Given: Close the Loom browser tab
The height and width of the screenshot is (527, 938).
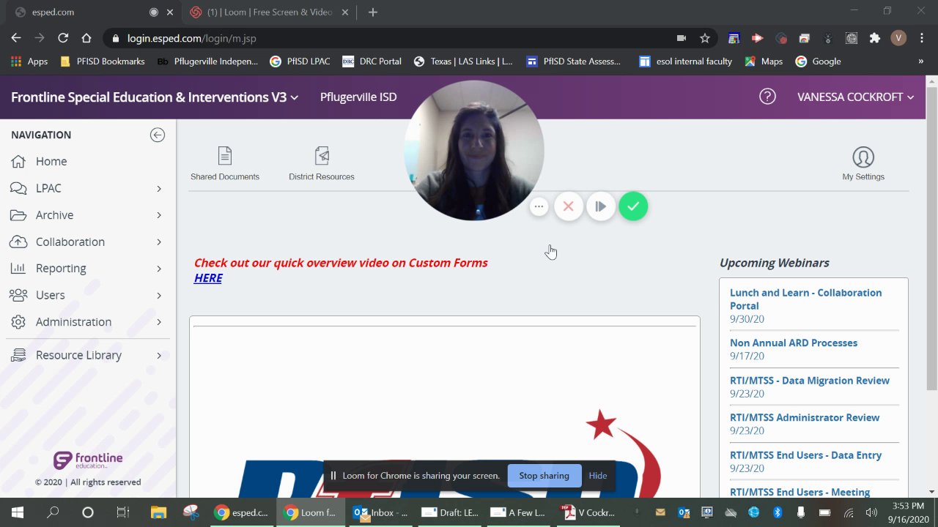Looking at the screenshot, I should [347, 12].
